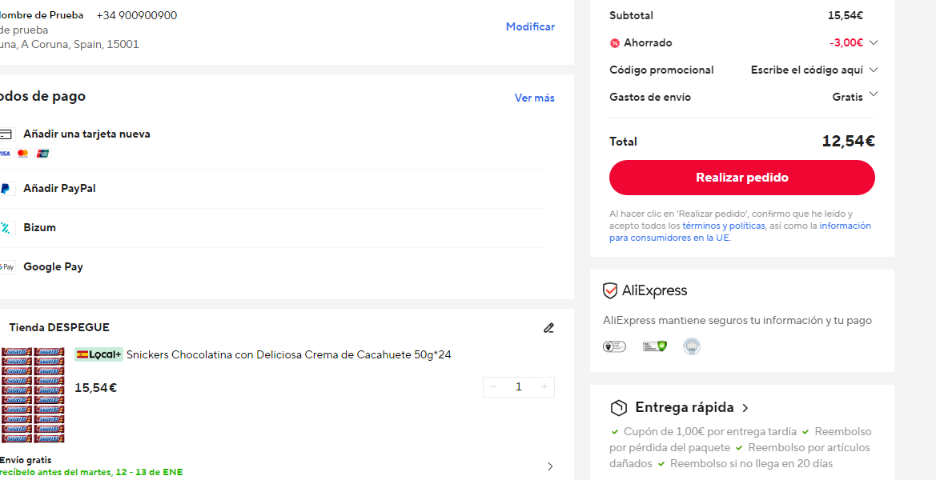Viewport: 936px width, 480px height.
Task: Click the Total amount 12,54€
Action: 848,142
